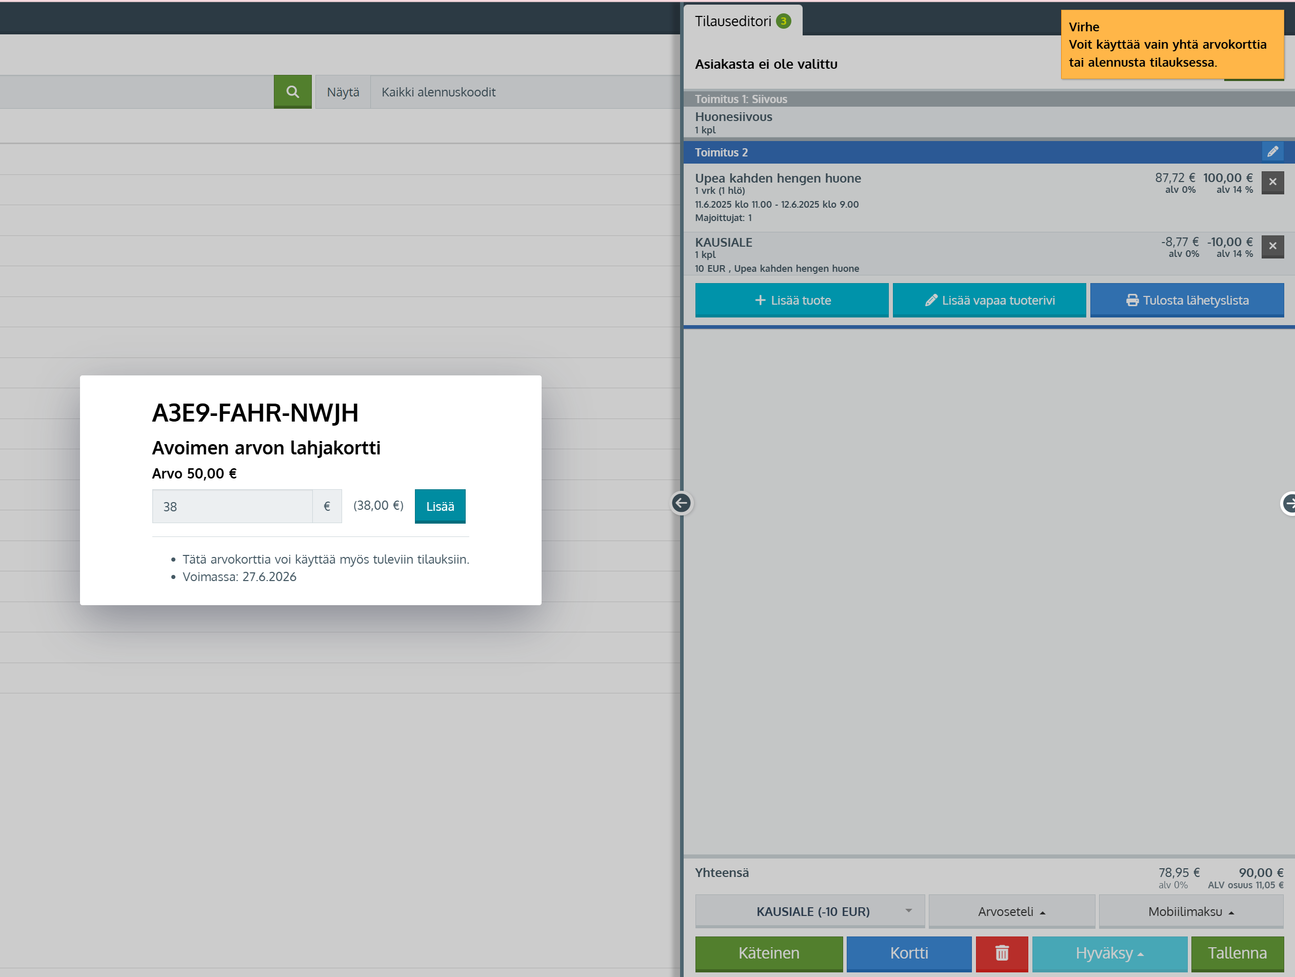Remove Upea kahden hengen huone row

[1272, 182]
